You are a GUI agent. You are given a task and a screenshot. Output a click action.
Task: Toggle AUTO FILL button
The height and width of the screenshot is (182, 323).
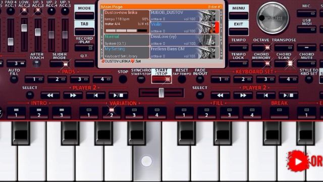point(14,79)
